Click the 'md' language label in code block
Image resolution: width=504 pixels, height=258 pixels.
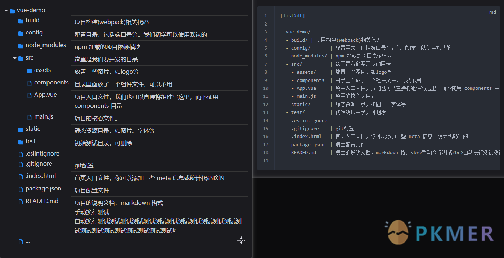[x=492, y=12]
